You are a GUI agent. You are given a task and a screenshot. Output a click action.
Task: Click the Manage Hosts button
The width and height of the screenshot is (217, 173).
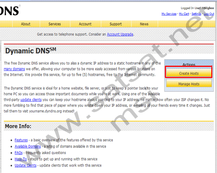point(189,84)
